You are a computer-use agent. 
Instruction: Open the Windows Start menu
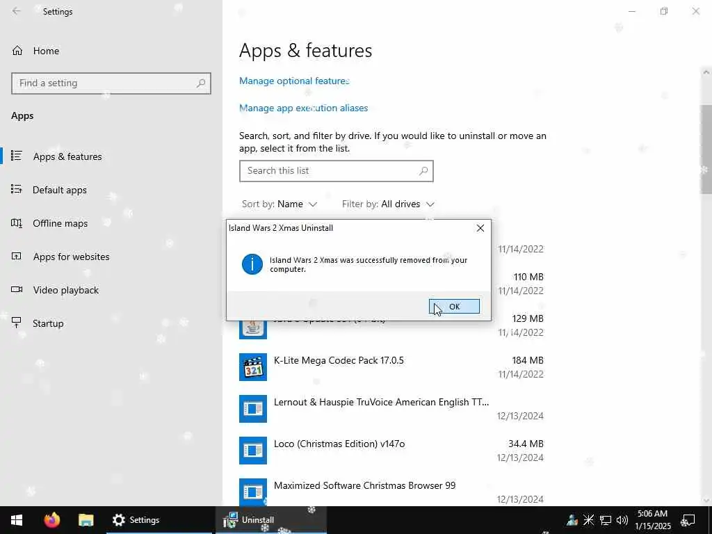coord(17,520)
